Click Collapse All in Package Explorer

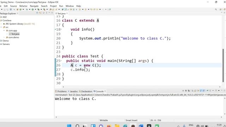(37, 13)
